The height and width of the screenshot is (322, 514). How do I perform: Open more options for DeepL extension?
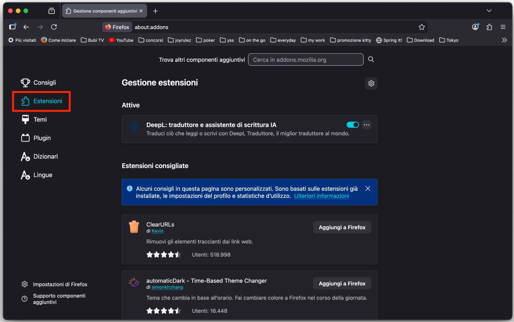[367, 125]
